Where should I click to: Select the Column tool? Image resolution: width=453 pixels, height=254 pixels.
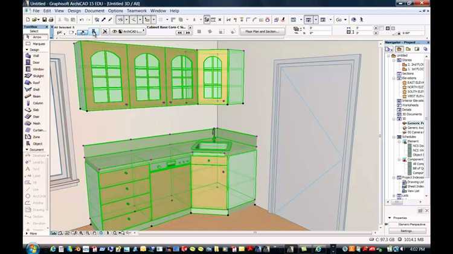pyautogui.click(x=35, y=103)
